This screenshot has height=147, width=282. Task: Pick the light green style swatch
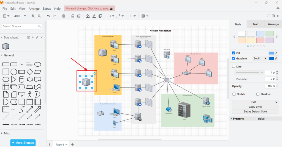pyautogui.click(x=270, y=34)
